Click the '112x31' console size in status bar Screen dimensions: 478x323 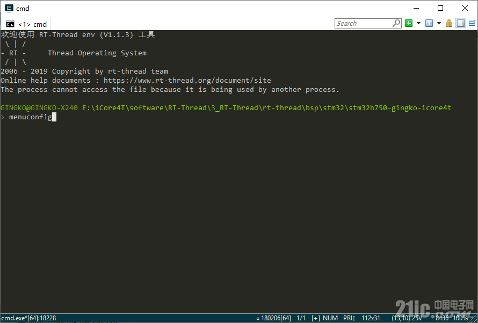[x=371, y=318]
